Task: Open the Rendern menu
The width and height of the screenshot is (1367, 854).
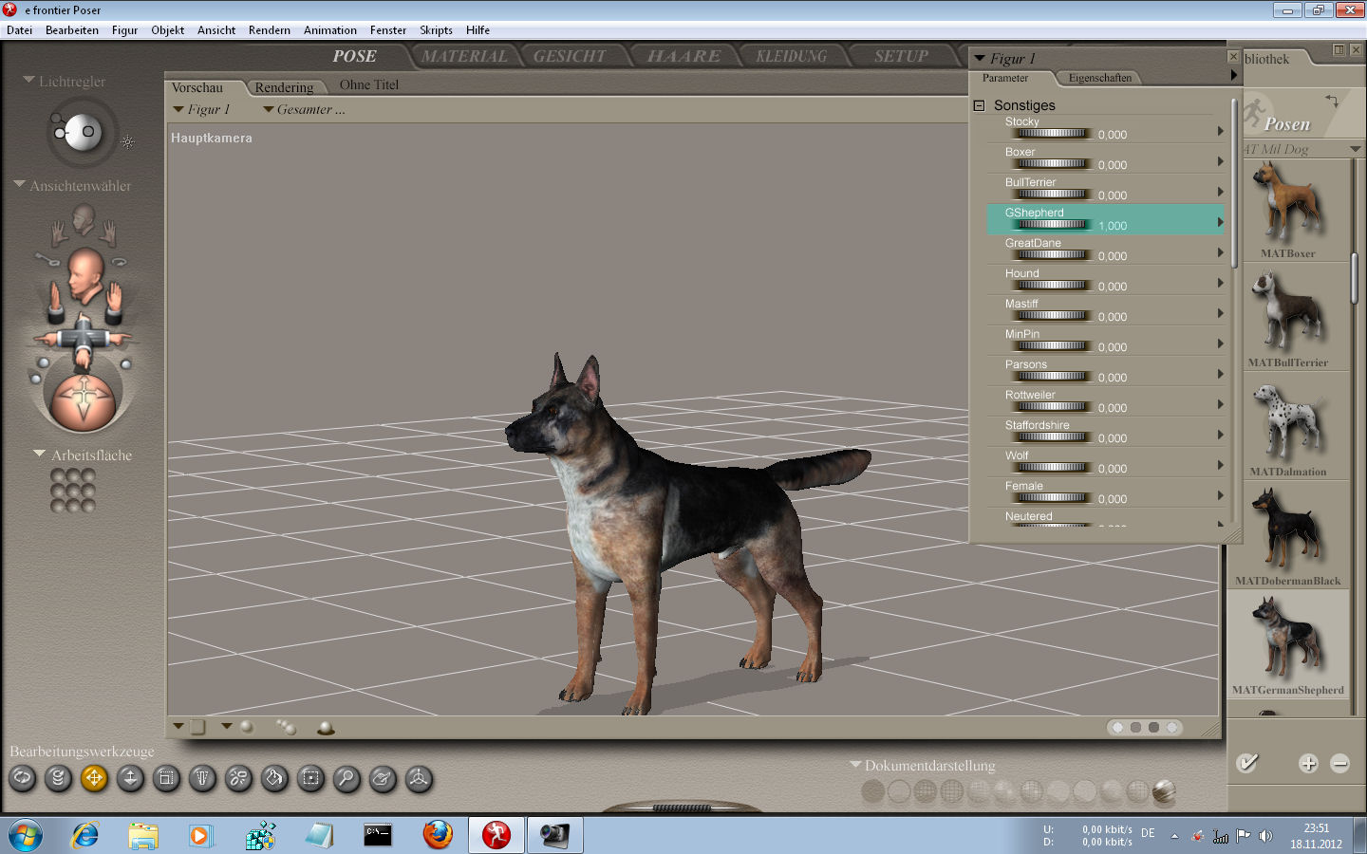Action: click(x=270, y=30)
